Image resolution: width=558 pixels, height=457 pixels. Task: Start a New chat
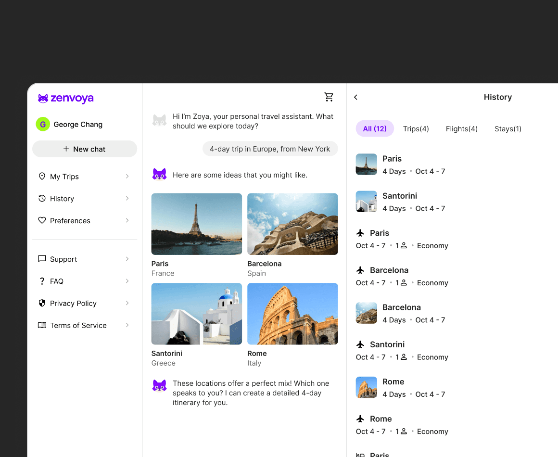point(85,149)
